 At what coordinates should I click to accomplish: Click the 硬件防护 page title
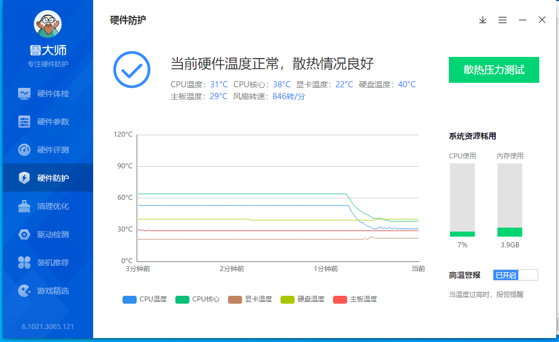128,20
